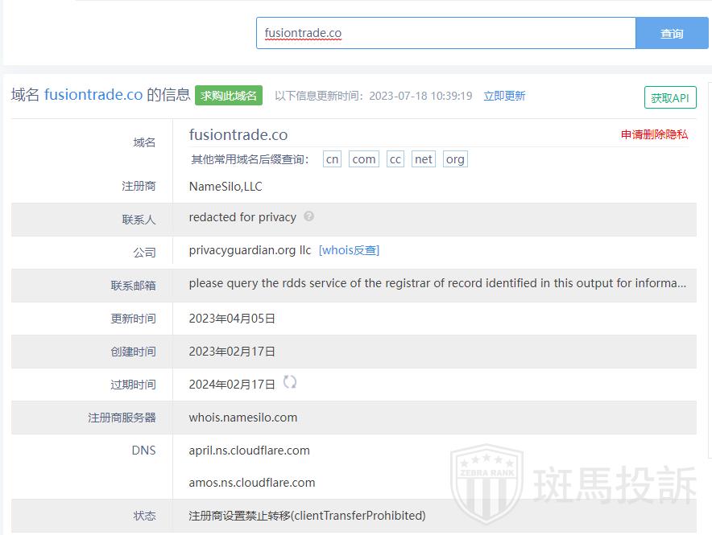Open the whois反查 reverse lookup link
The image size is (712, 535).
point(349,250)
